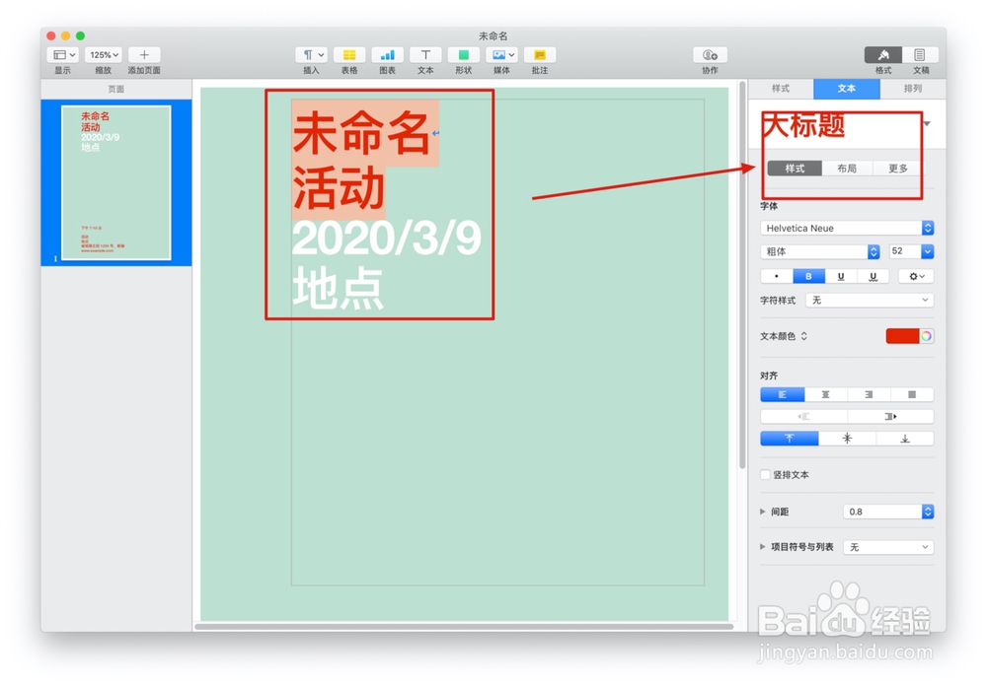Add a shape using the 形状 icon
Image resolution: width=987 pixels, height=686 pixels.
[x=463, y=55]
